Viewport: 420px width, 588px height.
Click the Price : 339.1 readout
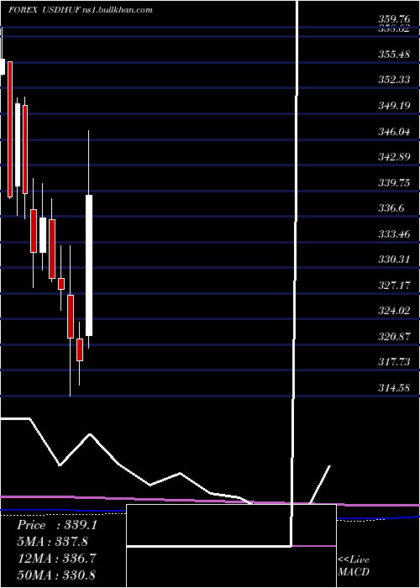click(57, 525)
